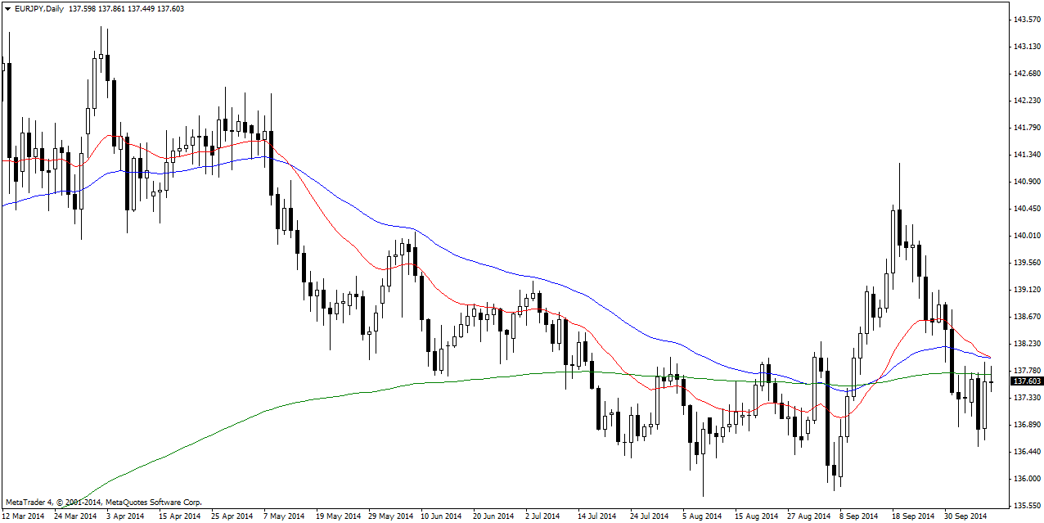Select the 12 Mar 2014 date label
This screenshot has height=523, width=1044.
click(24, 516)
